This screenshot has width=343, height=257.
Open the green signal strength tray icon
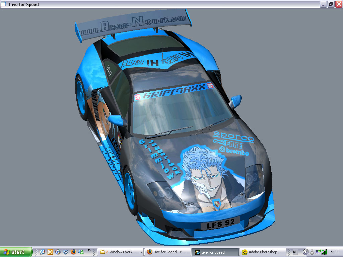coord(324,252)
